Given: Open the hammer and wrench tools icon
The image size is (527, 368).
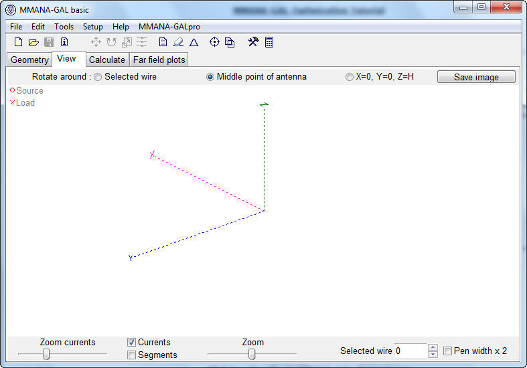Looking at the screenshot, I should pyautogui.click(x=253, y=42).
